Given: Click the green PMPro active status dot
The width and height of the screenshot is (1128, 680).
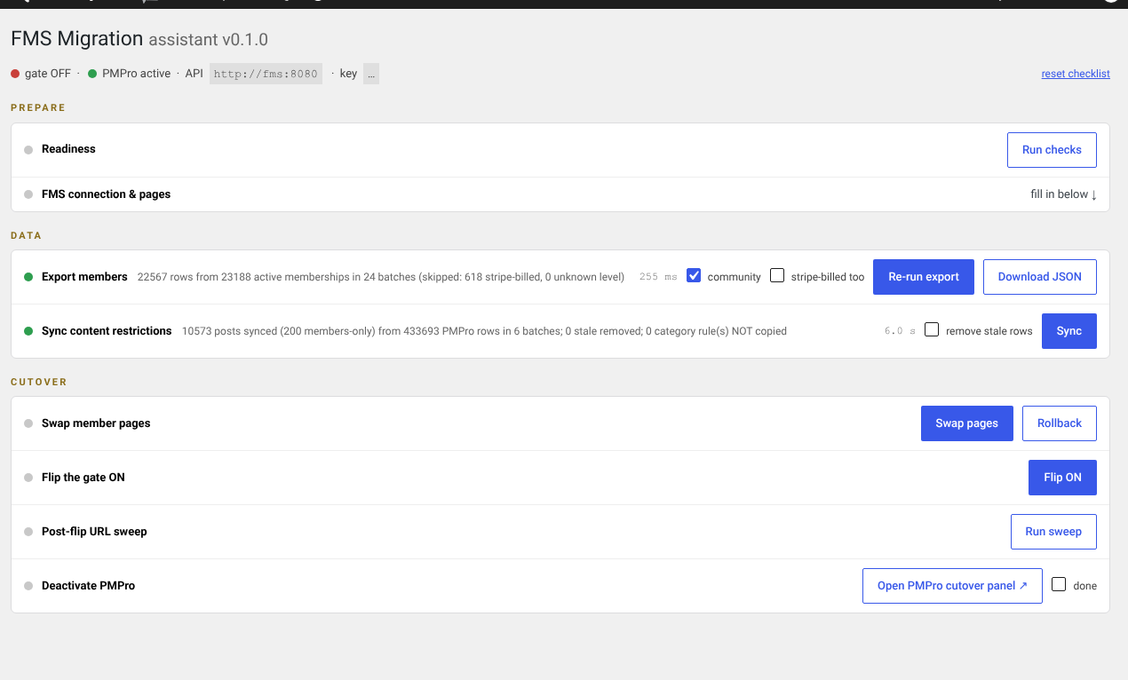Looking at the screenshot, I should [x=92, y=74].
